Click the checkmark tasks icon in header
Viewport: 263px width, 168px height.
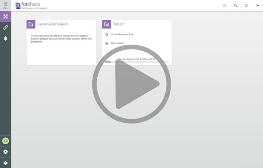[224, 6]
